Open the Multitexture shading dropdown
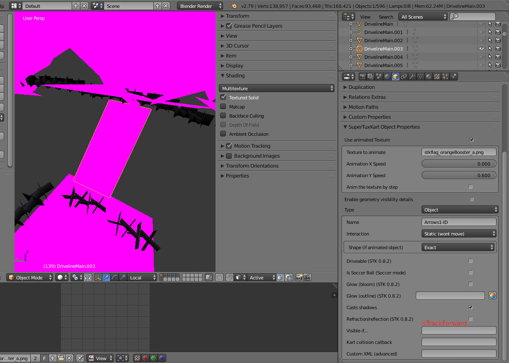This screenshot has width=509, height=363. coord(277,89)
